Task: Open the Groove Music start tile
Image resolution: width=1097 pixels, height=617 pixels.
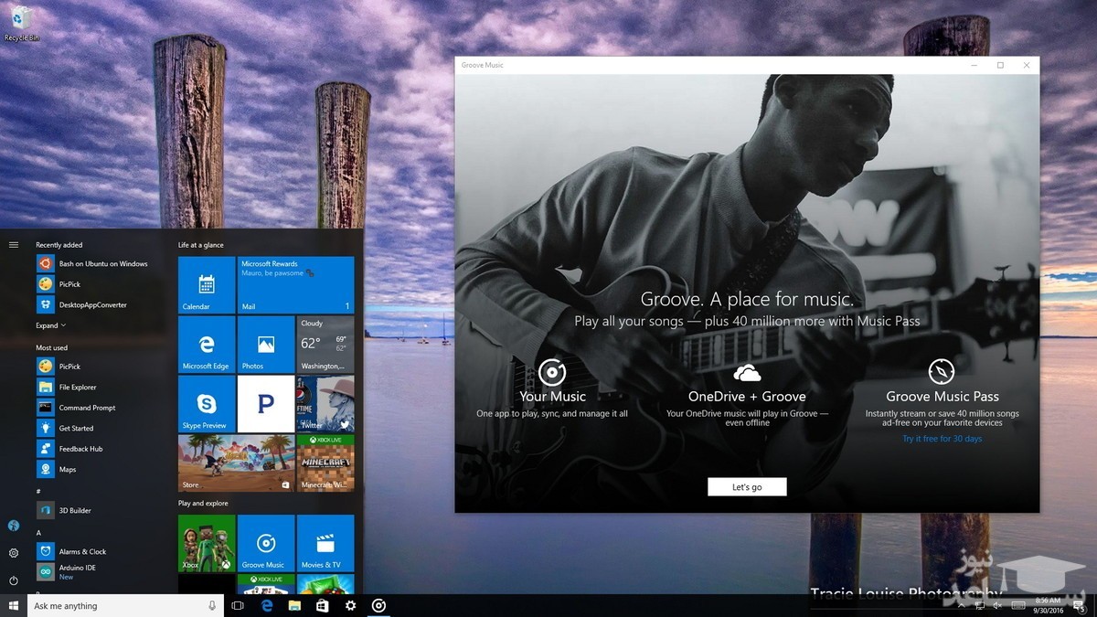Action: (265, 543)
